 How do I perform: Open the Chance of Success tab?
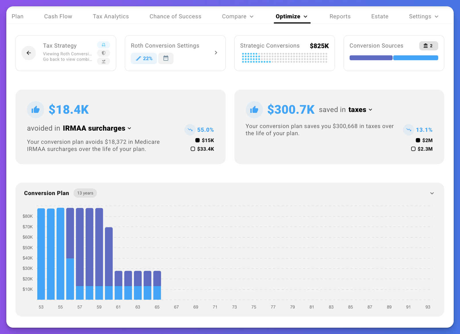(175, 16)
